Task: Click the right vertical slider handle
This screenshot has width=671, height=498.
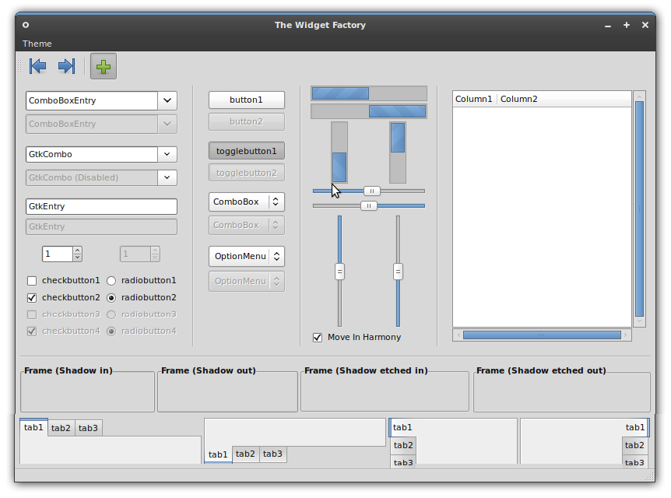Action: click(398, 272)
